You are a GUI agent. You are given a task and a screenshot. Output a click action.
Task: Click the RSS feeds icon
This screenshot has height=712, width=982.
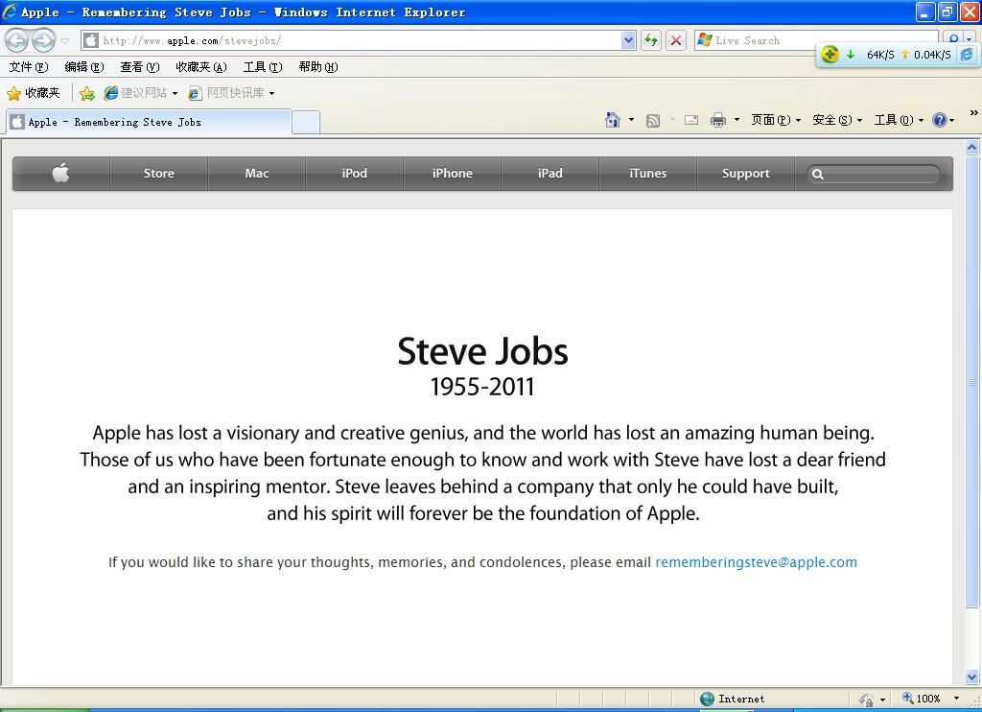652,120
